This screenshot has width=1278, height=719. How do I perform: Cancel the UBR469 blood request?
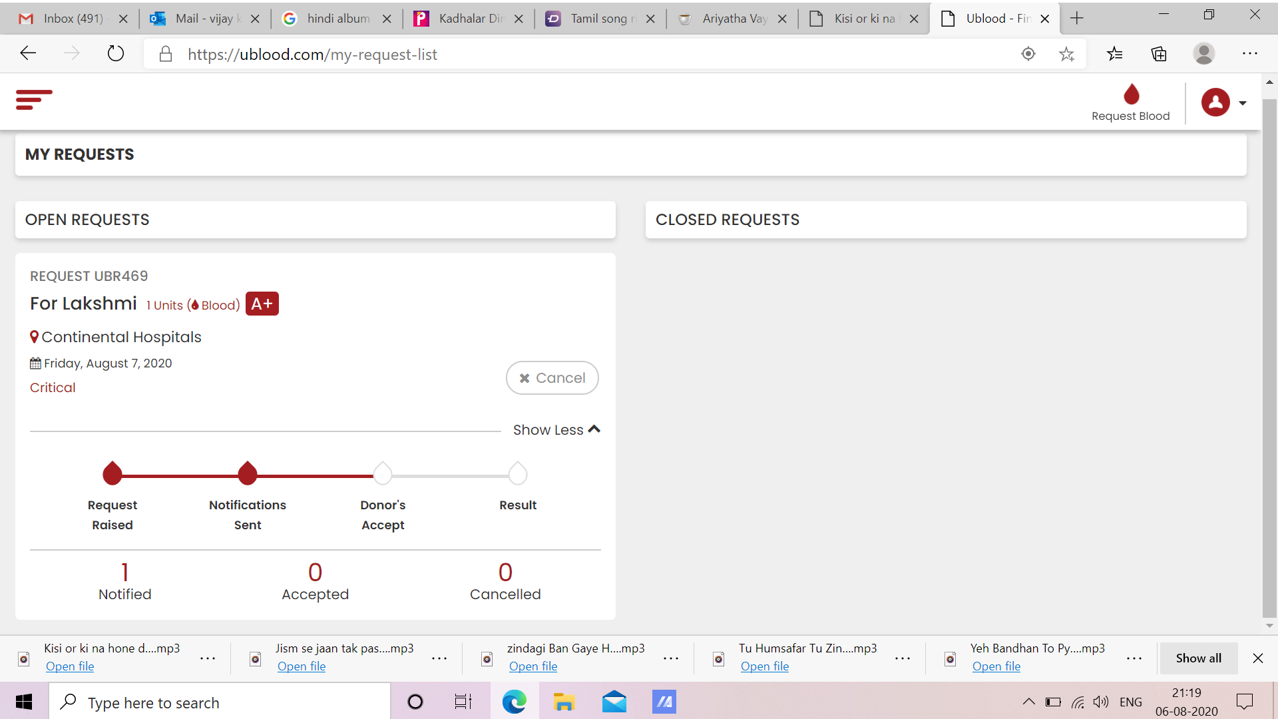(x=552, y=378)
